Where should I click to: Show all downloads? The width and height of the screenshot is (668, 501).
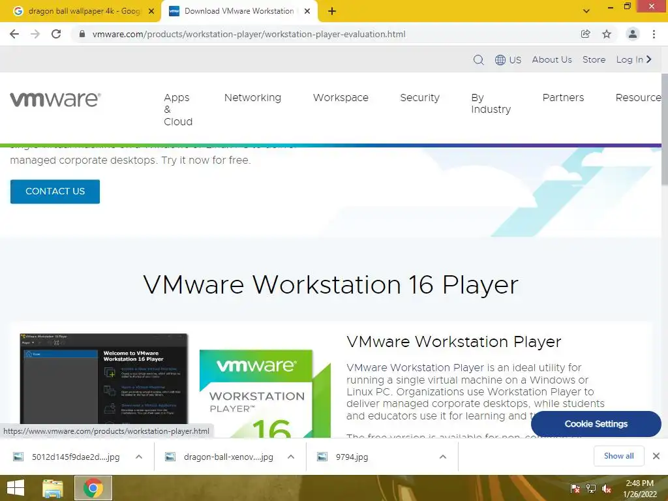click(618, 456)
